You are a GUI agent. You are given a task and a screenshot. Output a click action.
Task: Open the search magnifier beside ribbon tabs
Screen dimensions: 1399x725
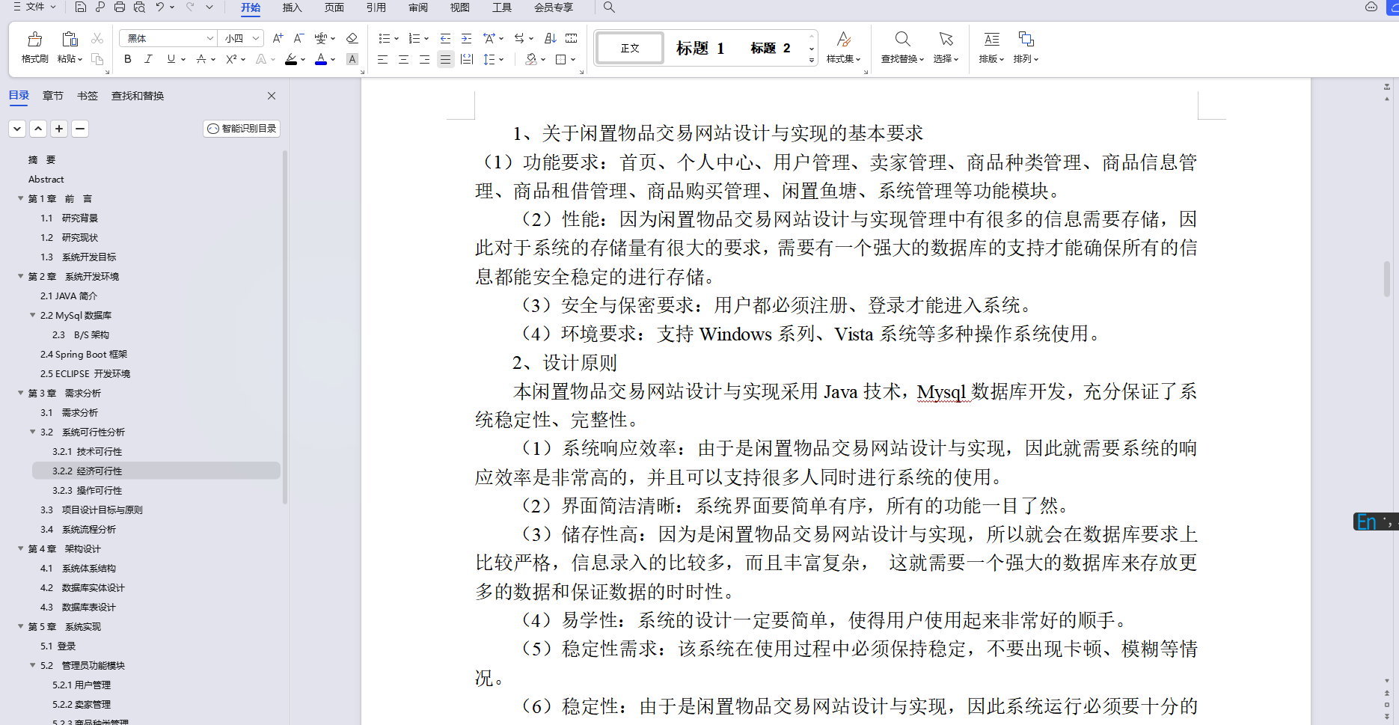[x=609, y=7]
